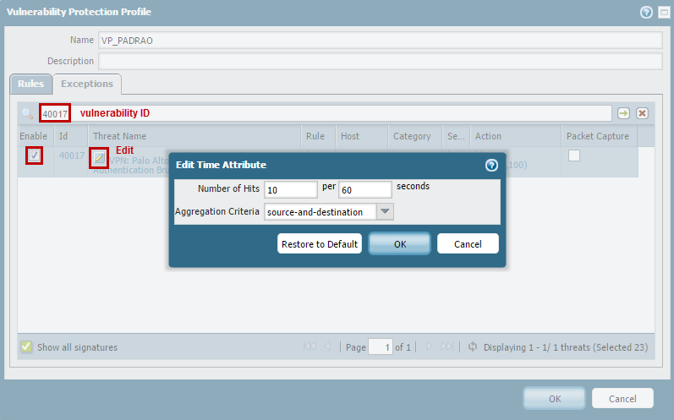Toggle Enable checkbox for threat 40017
The width and height of the screenshot is (674, 420).
[x=34, y=155]
